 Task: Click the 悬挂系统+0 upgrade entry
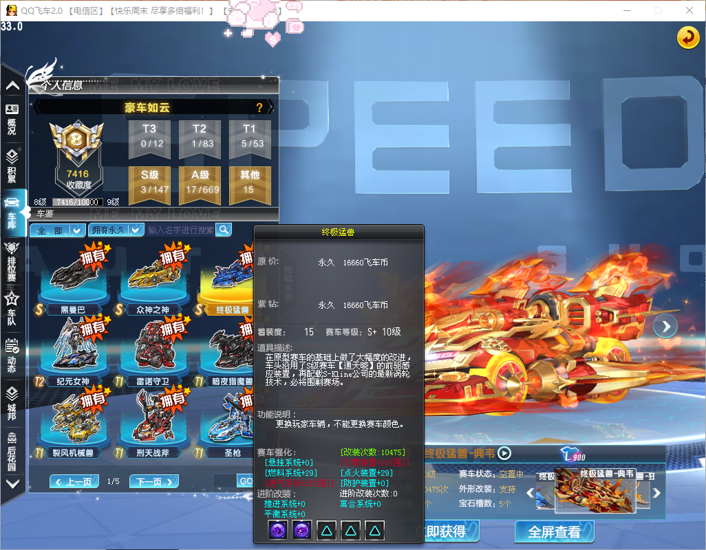[289, 462]
